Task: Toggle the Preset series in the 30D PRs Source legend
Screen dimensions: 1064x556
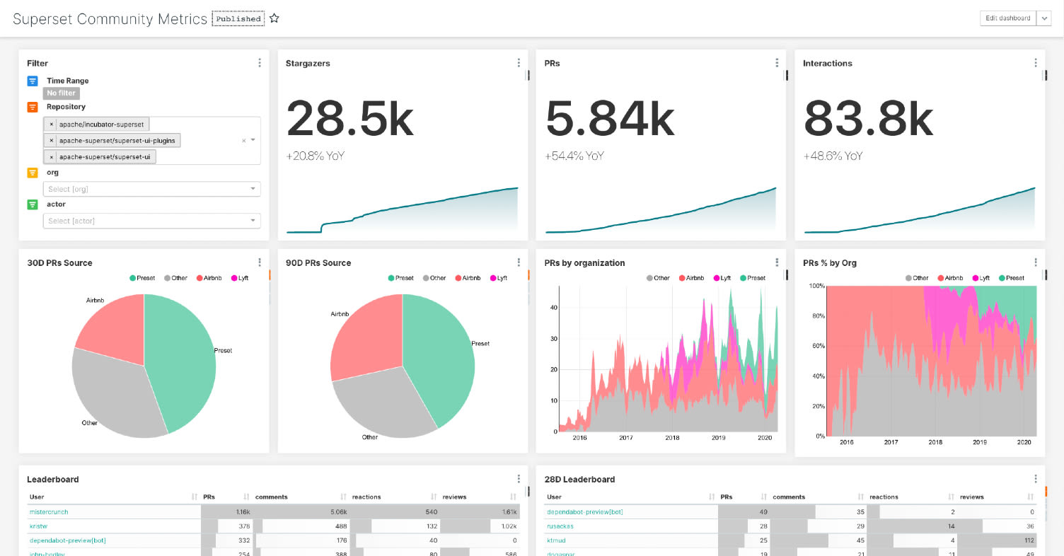Action: tap(141, 278)
